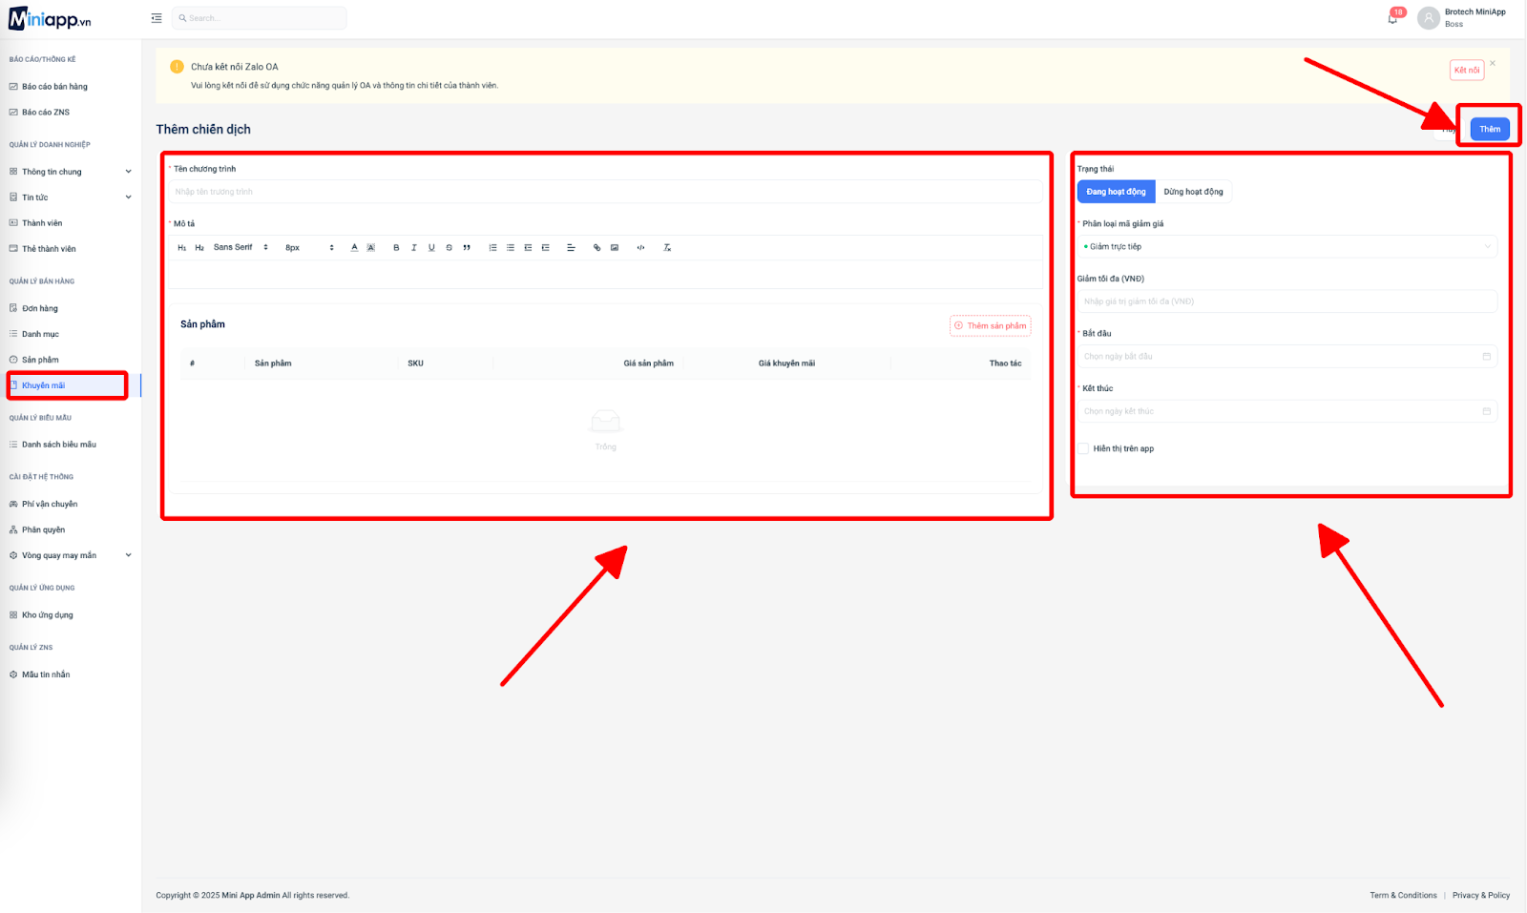Focus the 'Tên chương trình' input field
Screen dimensions: 1527x913
click(x=606, y=192)
